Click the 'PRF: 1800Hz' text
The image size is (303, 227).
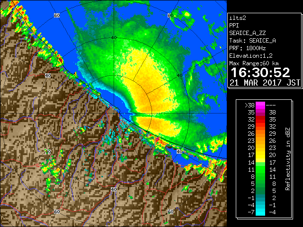pos(248,48)
